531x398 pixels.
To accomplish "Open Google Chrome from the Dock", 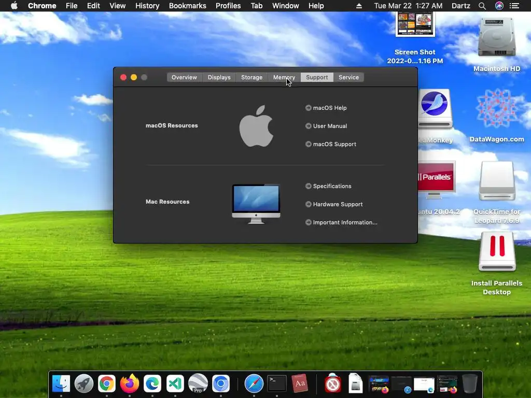I will pyautogui.click(x=107, y=384).
